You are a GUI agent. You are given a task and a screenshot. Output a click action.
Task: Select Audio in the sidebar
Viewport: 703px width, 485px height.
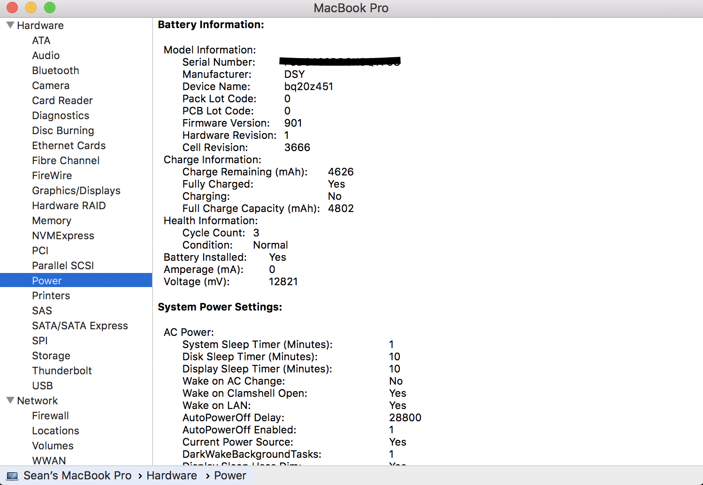[46, 55]
